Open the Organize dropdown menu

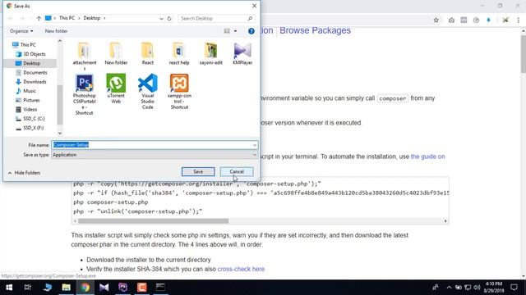pos(21,31)
